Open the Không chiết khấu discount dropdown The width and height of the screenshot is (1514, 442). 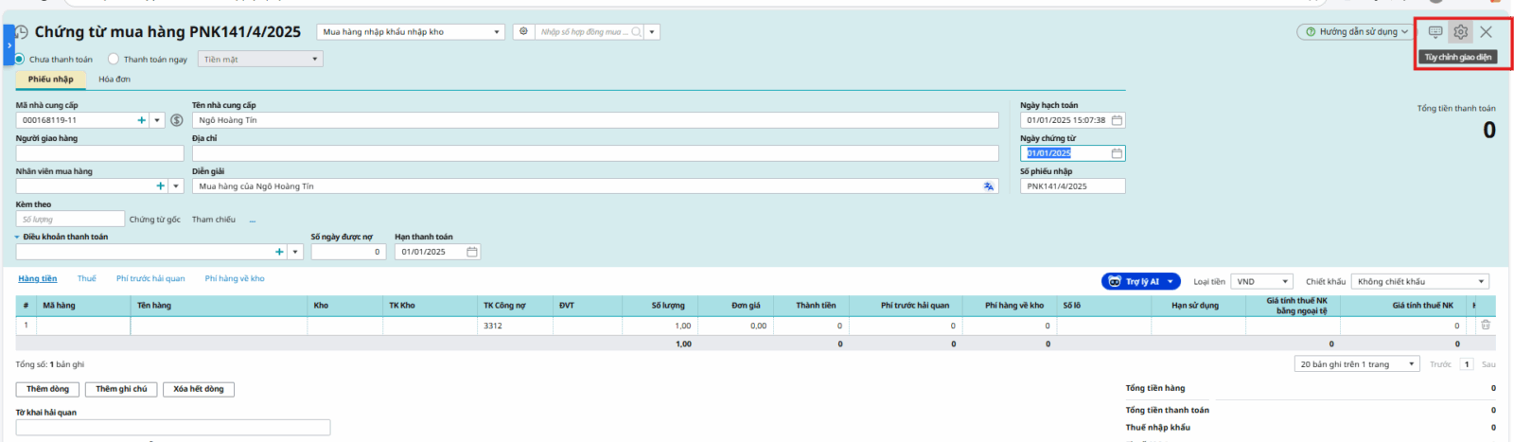[x=1419, y=282]
